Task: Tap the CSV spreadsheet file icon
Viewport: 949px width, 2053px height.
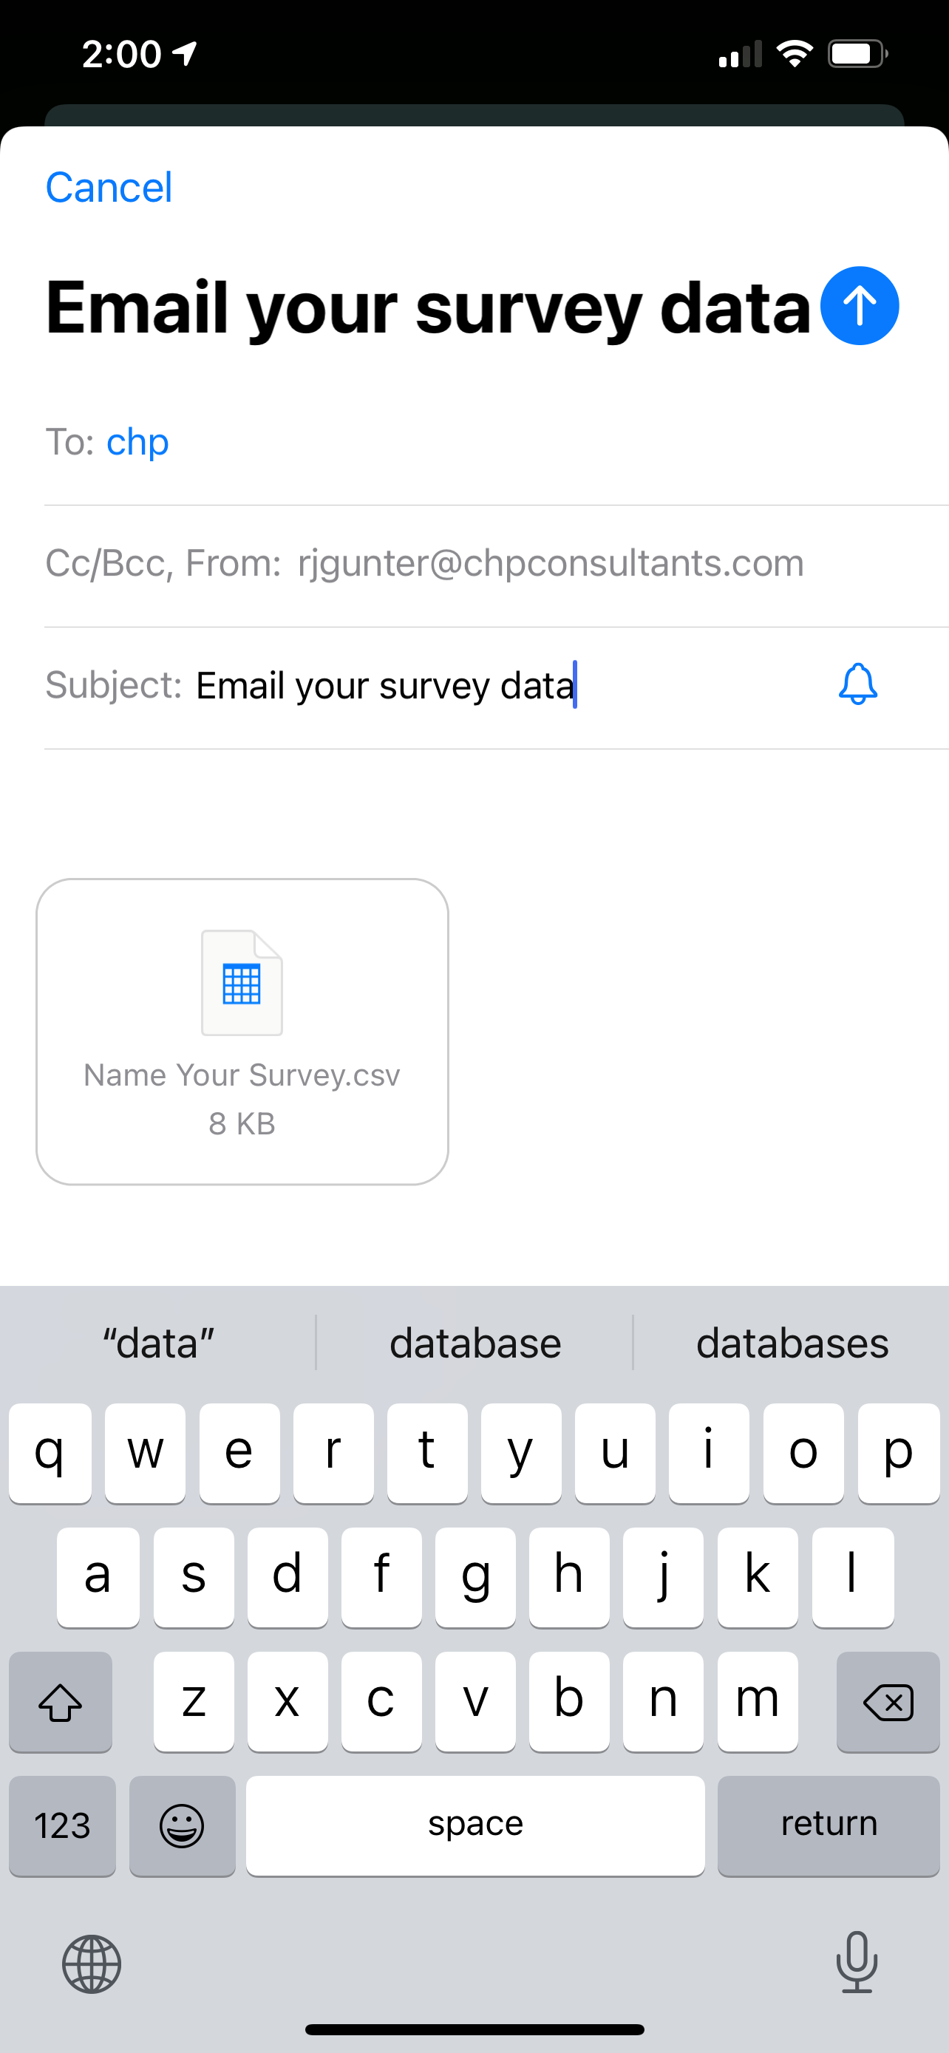Action: point(242,983)
